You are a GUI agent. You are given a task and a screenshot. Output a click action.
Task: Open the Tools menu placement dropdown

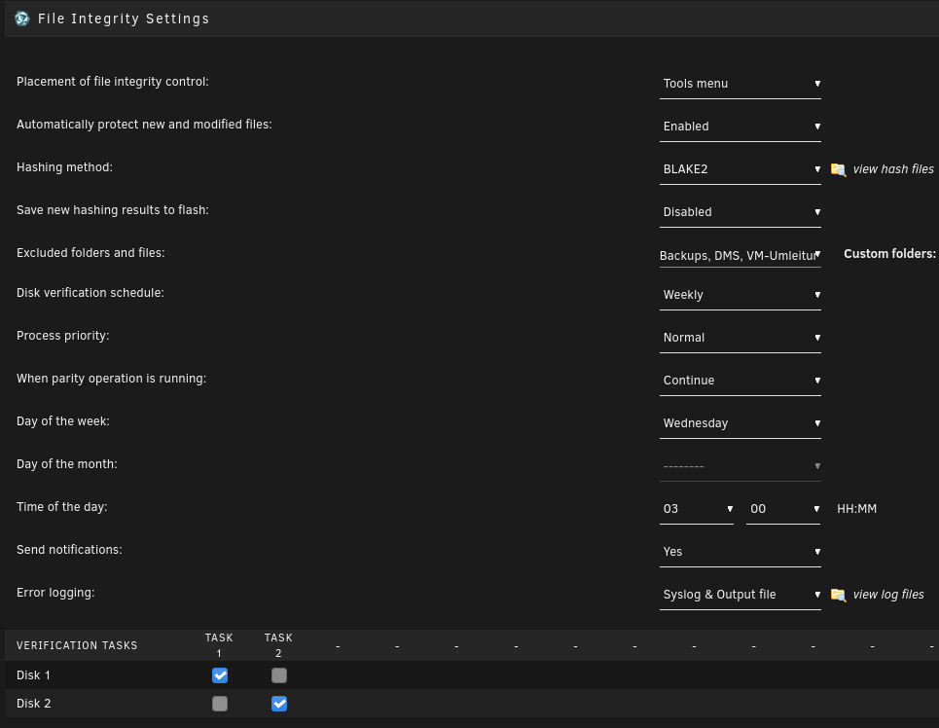[x=740, y=84]
